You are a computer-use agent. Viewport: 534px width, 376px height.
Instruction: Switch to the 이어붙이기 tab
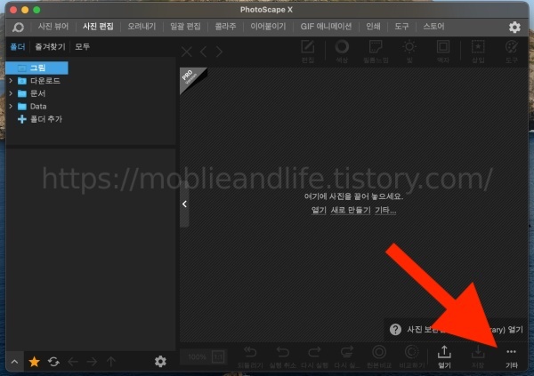(x=268, y=27)
